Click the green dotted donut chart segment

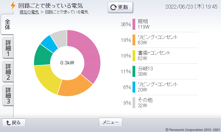[x=41, y=56]
